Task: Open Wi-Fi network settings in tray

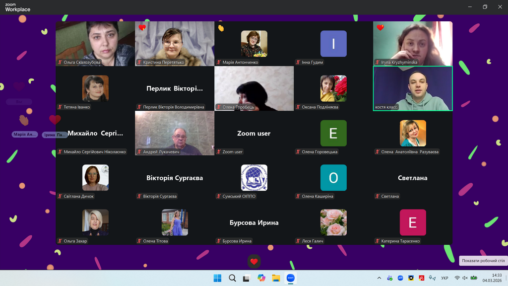Action: (x=457, y=278)
